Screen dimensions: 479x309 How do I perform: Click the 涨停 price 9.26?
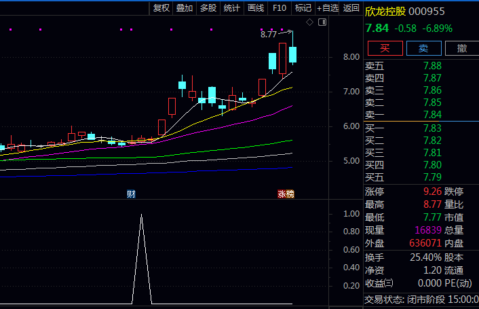(x=432, y=192)
